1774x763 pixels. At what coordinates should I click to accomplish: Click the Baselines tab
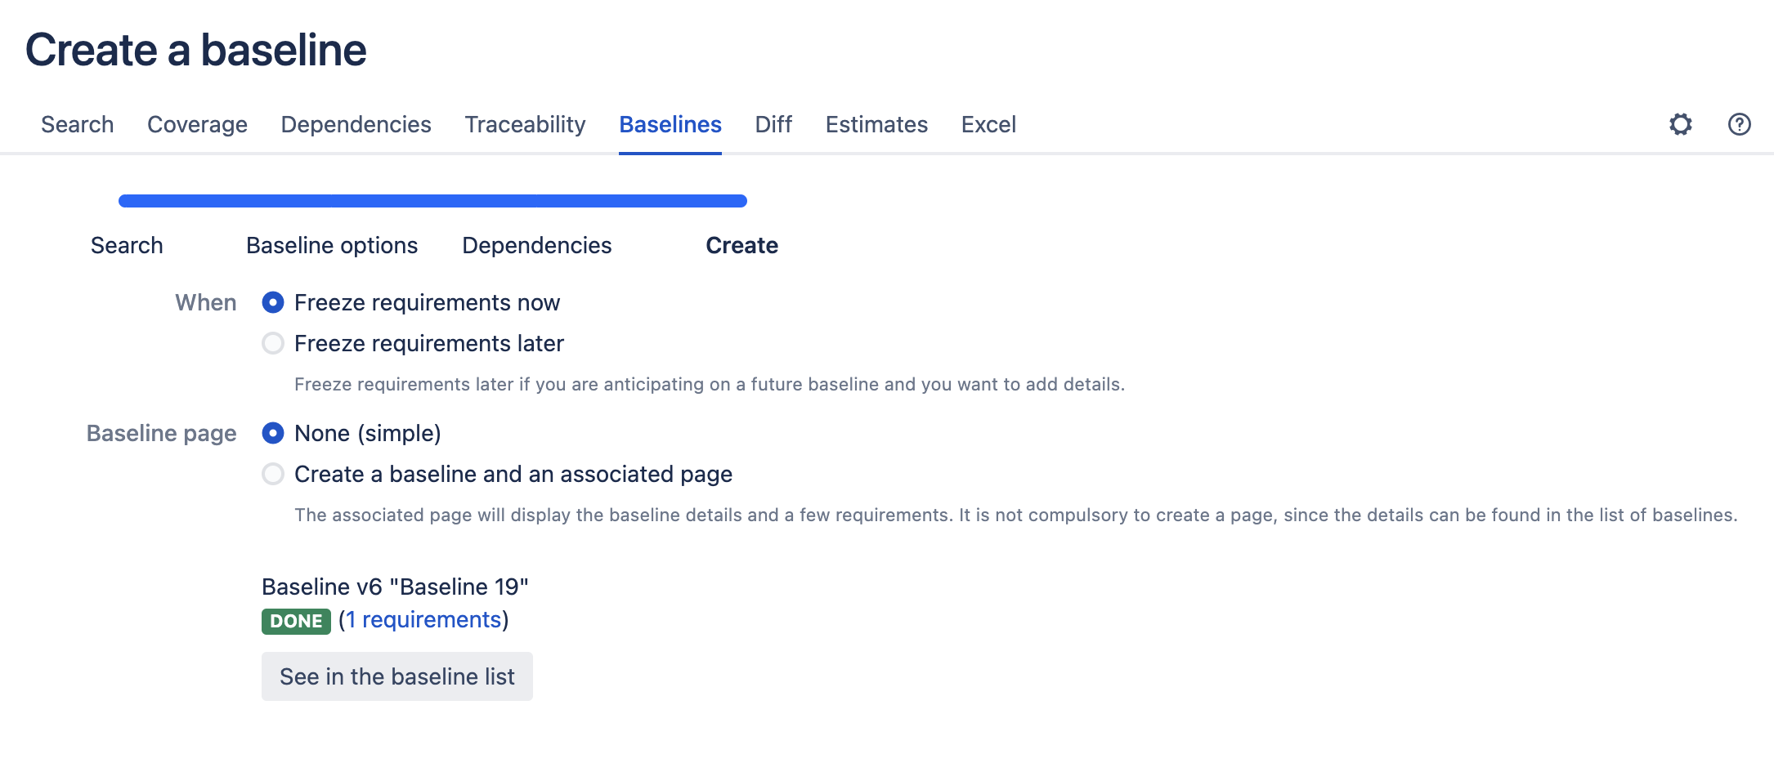670,125
